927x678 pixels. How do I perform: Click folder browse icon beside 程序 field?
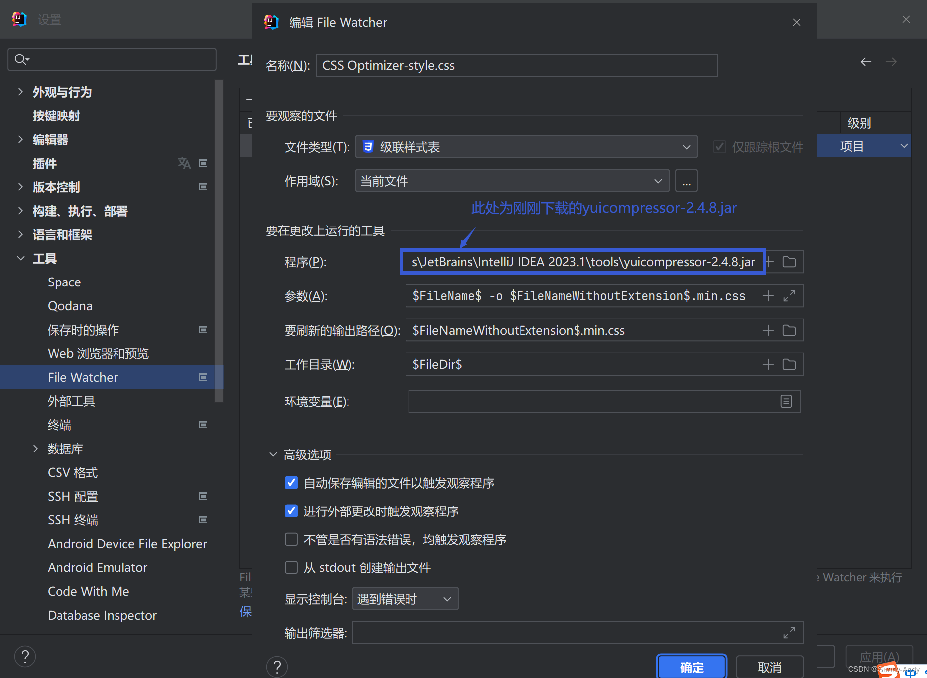coord(789,262)
